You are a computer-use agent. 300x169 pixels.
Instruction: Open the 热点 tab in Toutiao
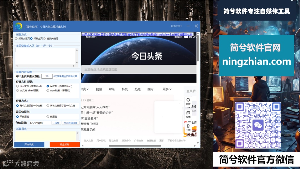(x=137, y=89)
